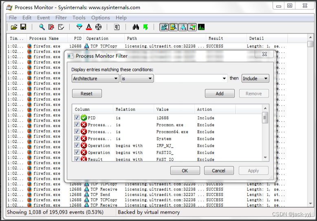Click the Relation header in filter list
Viewport: 317px width, 221px height.
coord(133,109)
